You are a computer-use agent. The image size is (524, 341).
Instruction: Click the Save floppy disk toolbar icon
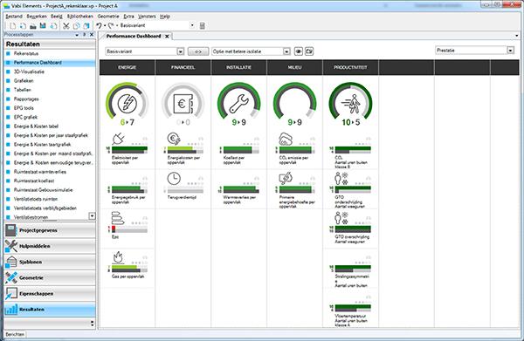click(43, 25)
